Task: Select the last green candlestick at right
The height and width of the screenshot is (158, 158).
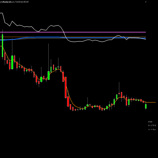Action: (x=146, y=106)
